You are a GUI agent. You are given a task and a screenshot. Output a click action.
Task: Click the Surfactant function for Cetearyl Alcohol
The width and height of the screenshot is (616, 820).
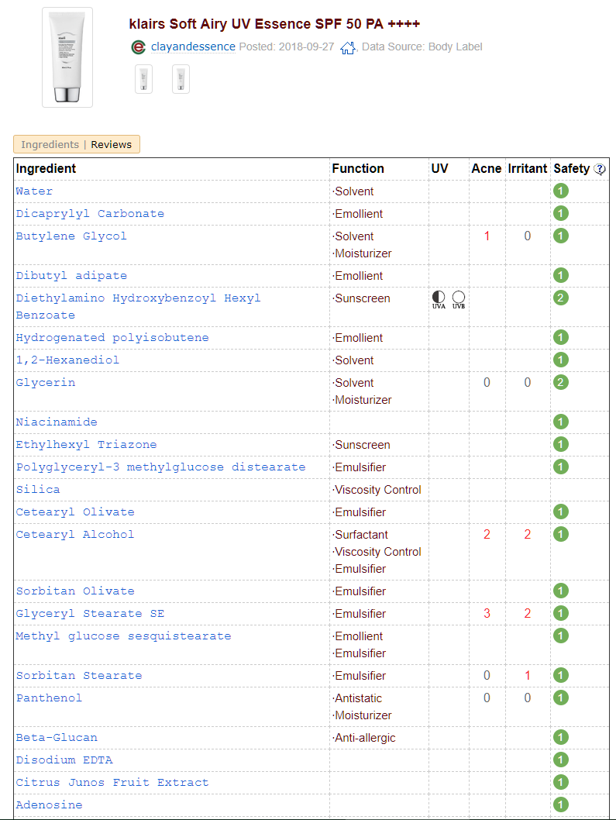point(360,535)
